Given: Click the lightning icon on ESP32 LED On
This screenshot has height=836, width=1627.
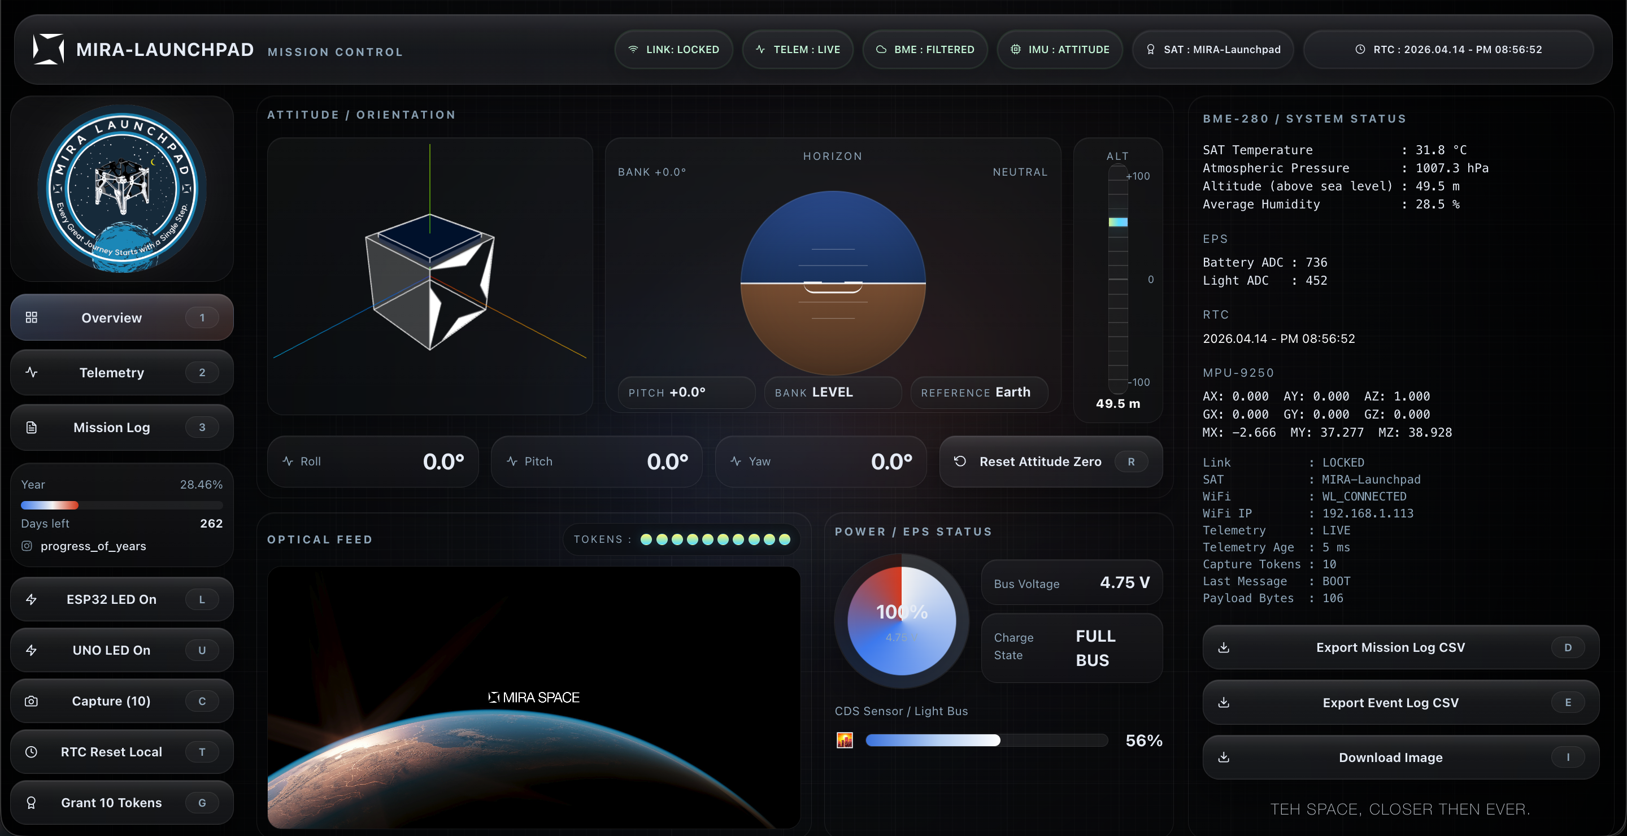Looking at the screenshot, I should point(31,599).
